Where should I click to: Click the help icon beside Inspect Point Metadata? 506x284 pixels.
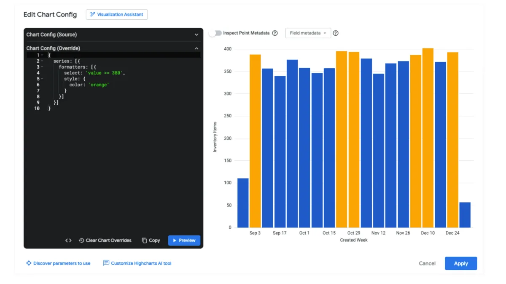coord(275,33)
